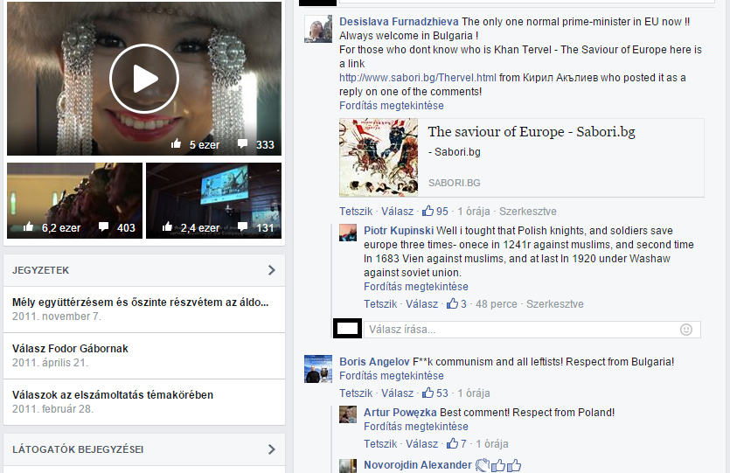Click Novorojdin Alexander's avatar
This screenshot has width=730, height=473.
point(348,466)
